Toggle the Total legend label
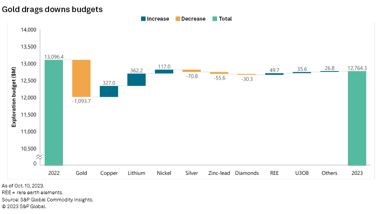This screenshot has height=214, width=382. (225, 19)
